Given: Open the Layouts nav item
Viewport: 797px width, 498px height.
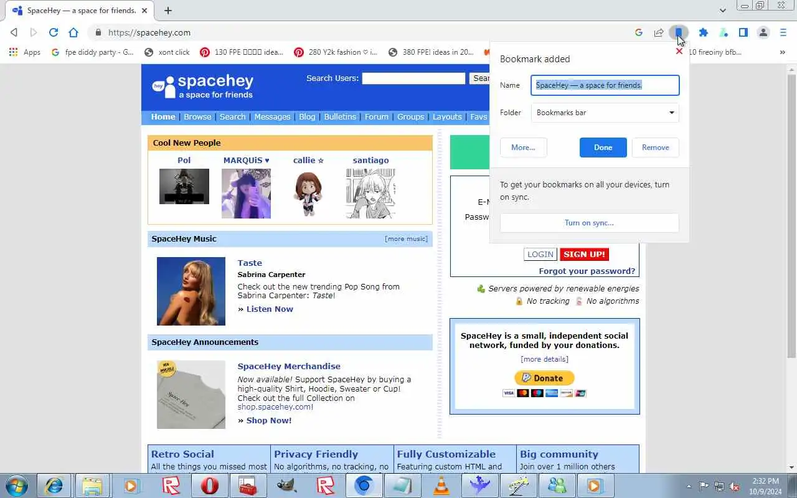Looking at the screenshot, I should (x=447, y=116).
